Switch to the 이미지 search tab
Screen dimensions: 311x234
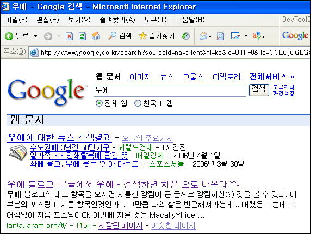(140, 77)
